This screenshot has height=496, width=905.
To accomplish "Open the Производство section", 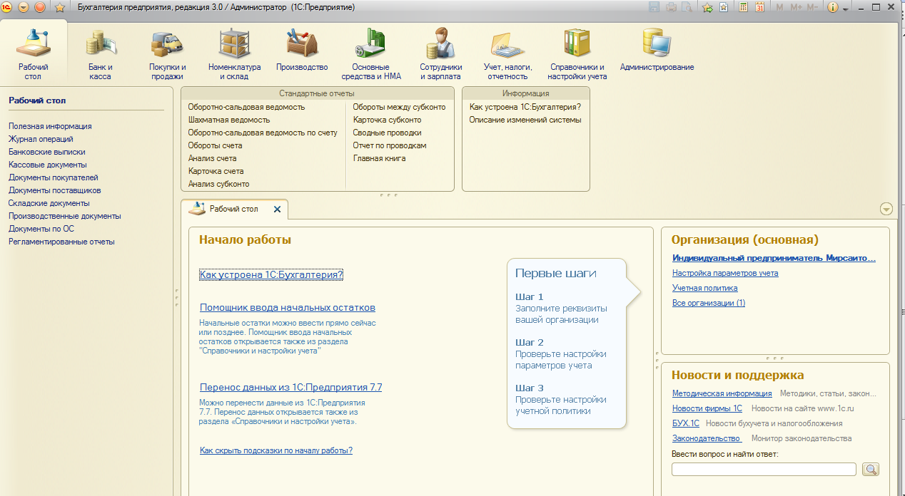I will click(302, 50).
